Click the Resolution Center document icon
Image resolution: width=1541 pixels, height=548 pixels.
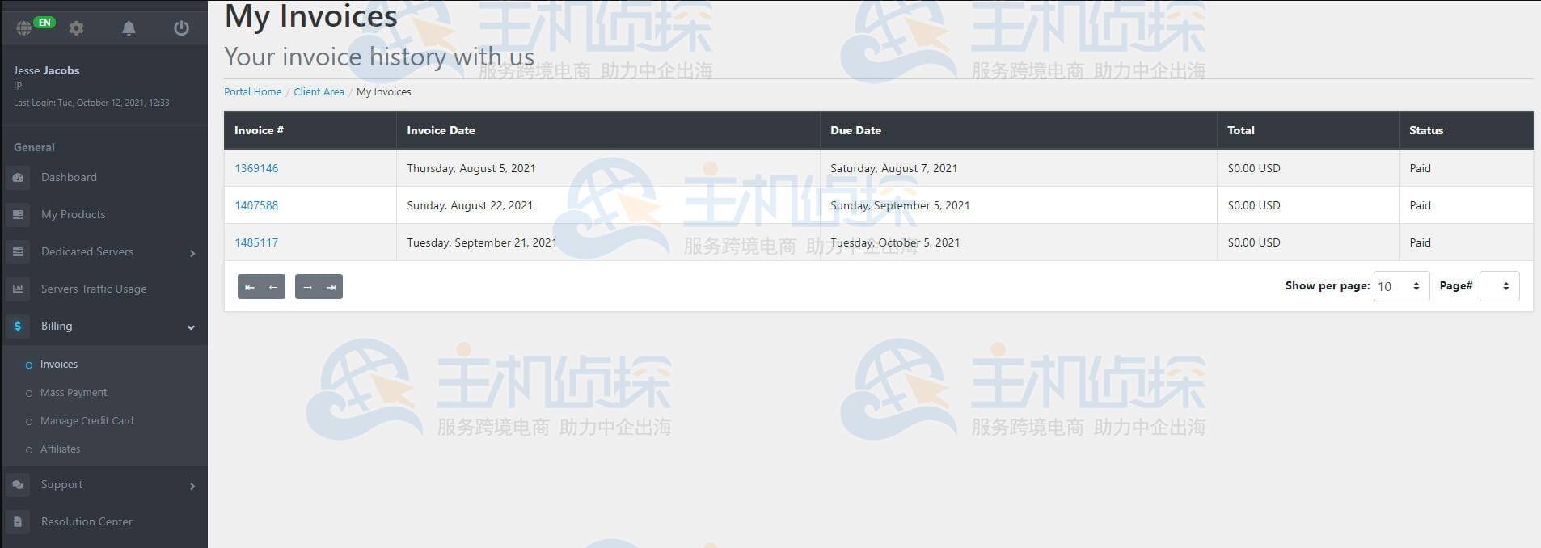pos(18,521)
